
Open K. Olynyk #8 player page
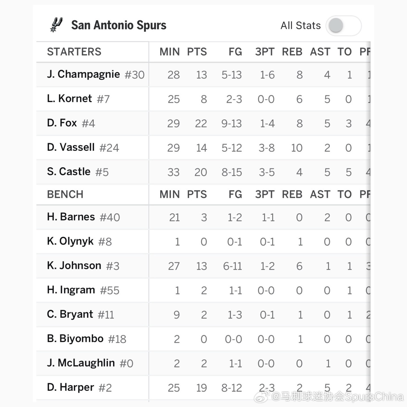coord(79,241)
